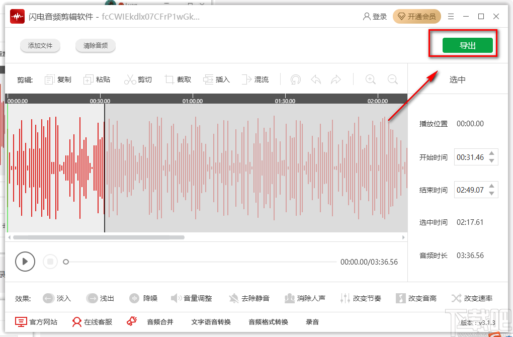The image size is (513, 337).
Task: Start the 录音 recording feature
Action: click(x=312, y=322)
